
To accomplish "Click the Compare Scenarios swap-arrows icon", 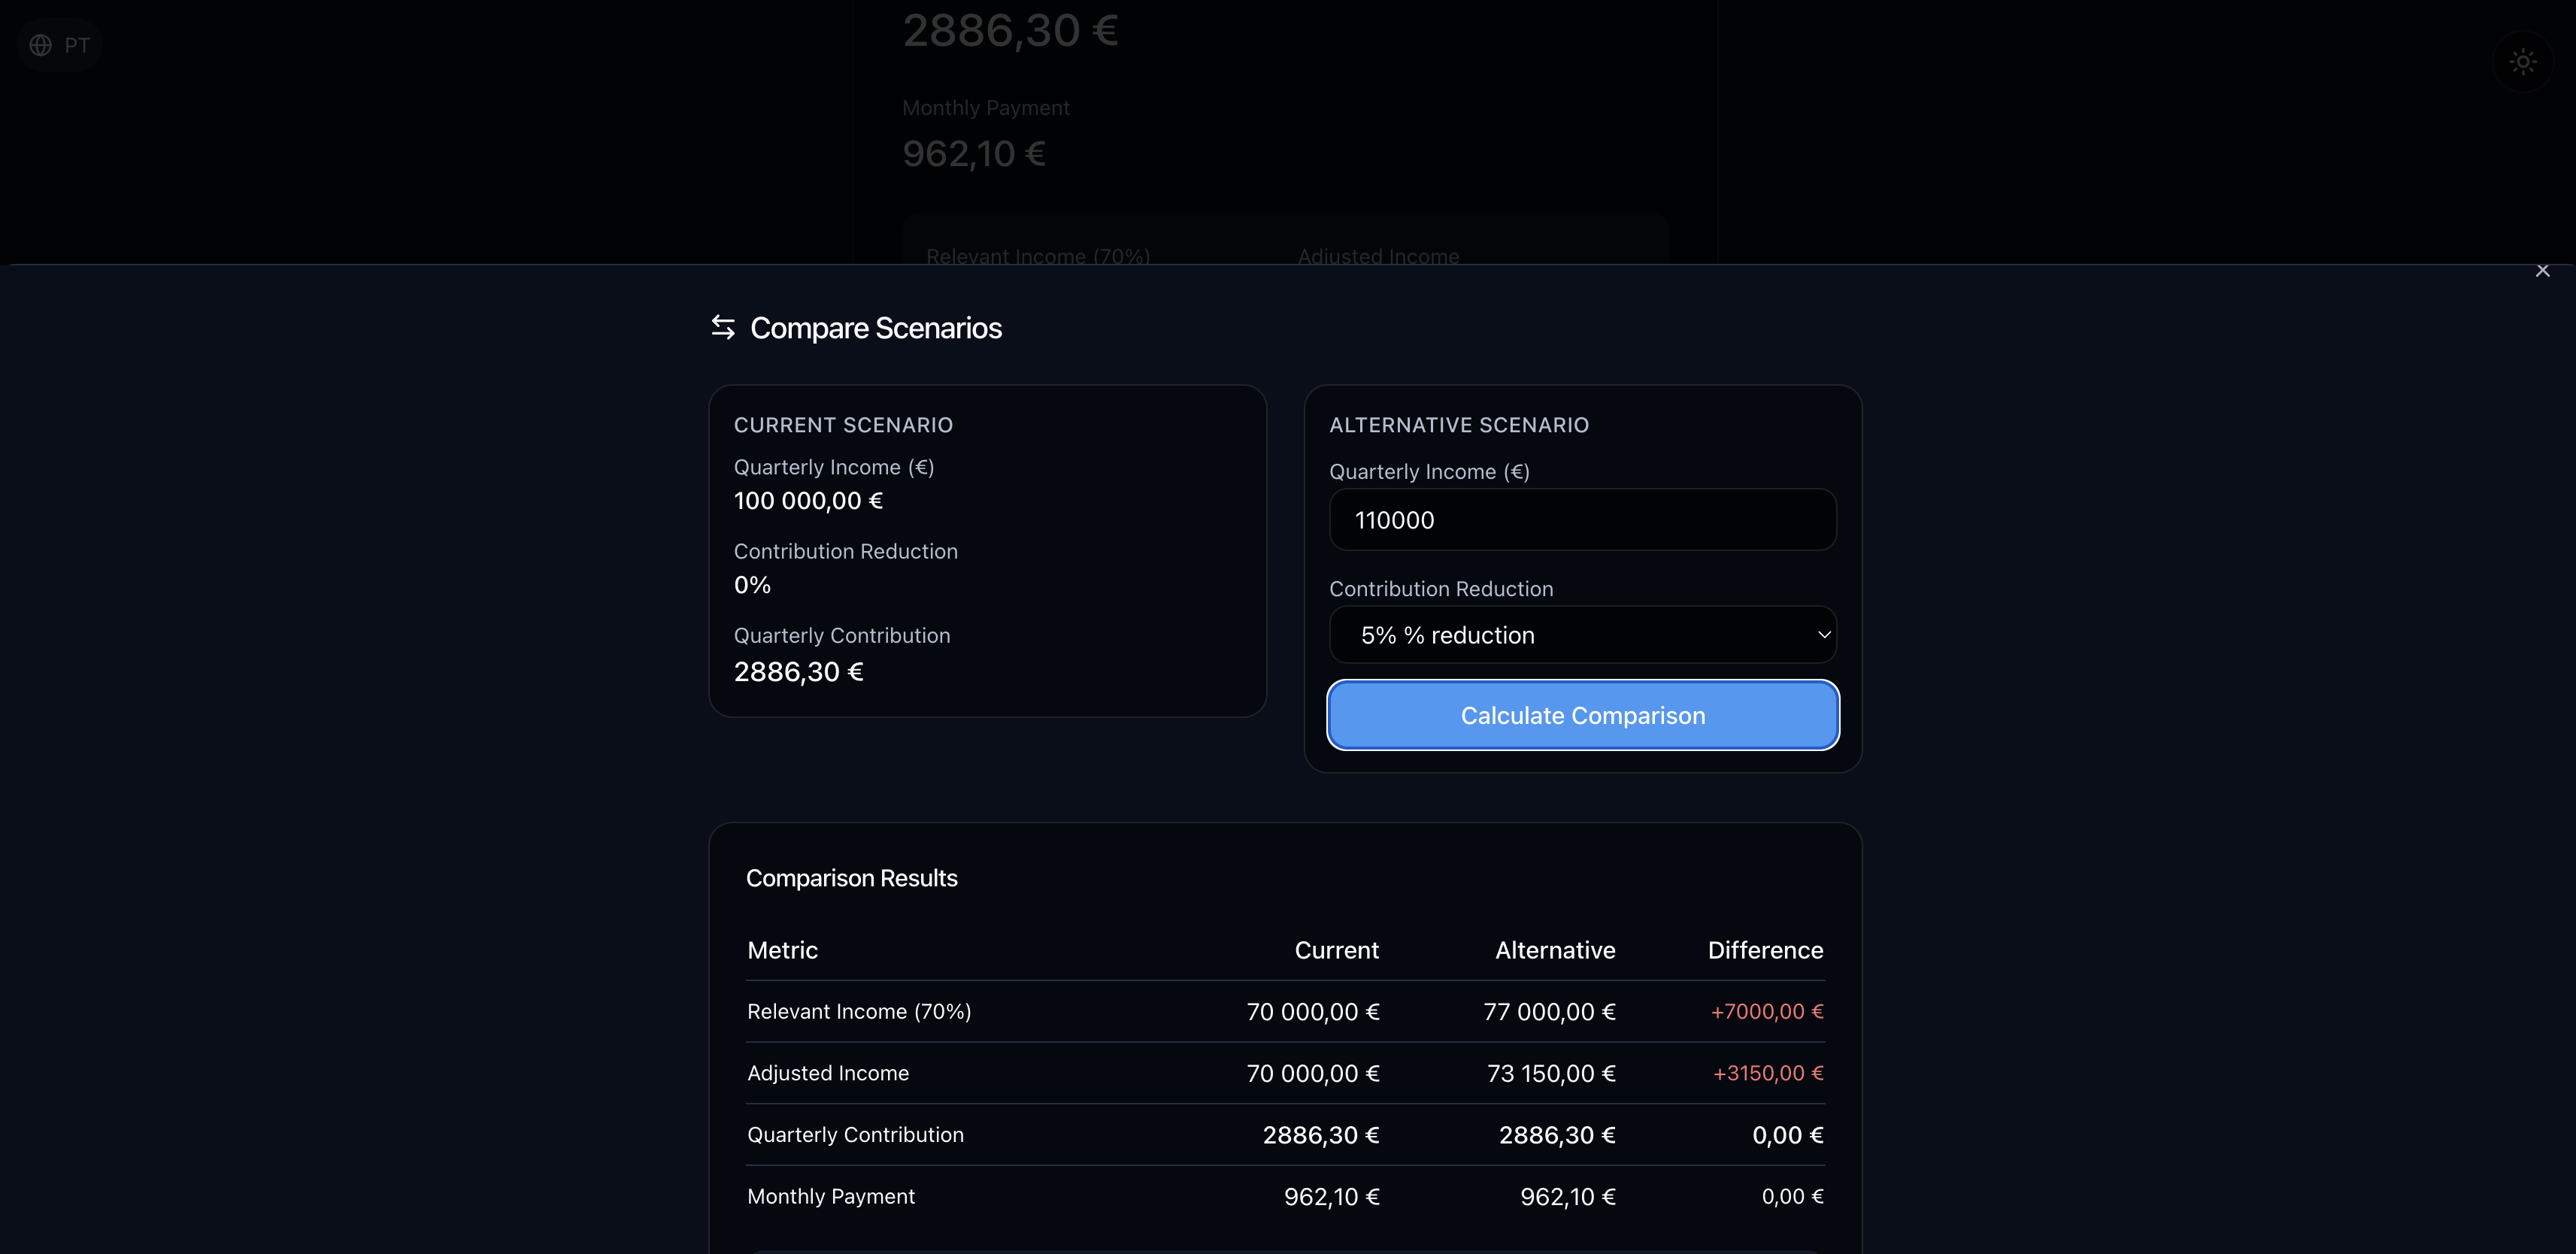I will coord(723,327).
